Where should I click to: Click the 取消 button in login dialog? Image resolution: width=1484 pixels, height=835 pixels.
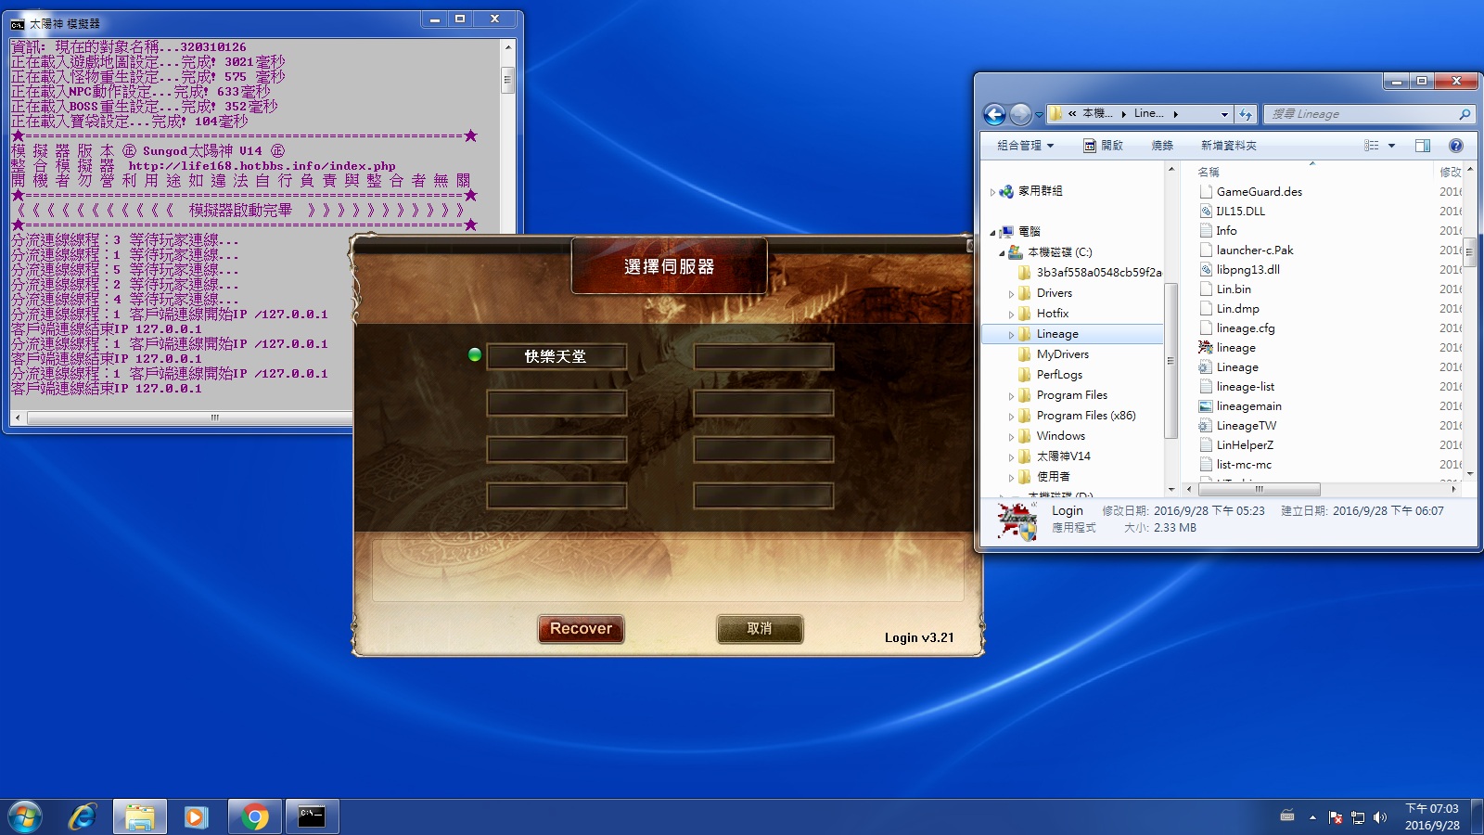[760, 629]
